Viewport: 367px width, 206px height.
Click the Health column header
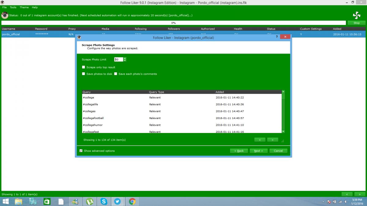click(x=250, y=29)
